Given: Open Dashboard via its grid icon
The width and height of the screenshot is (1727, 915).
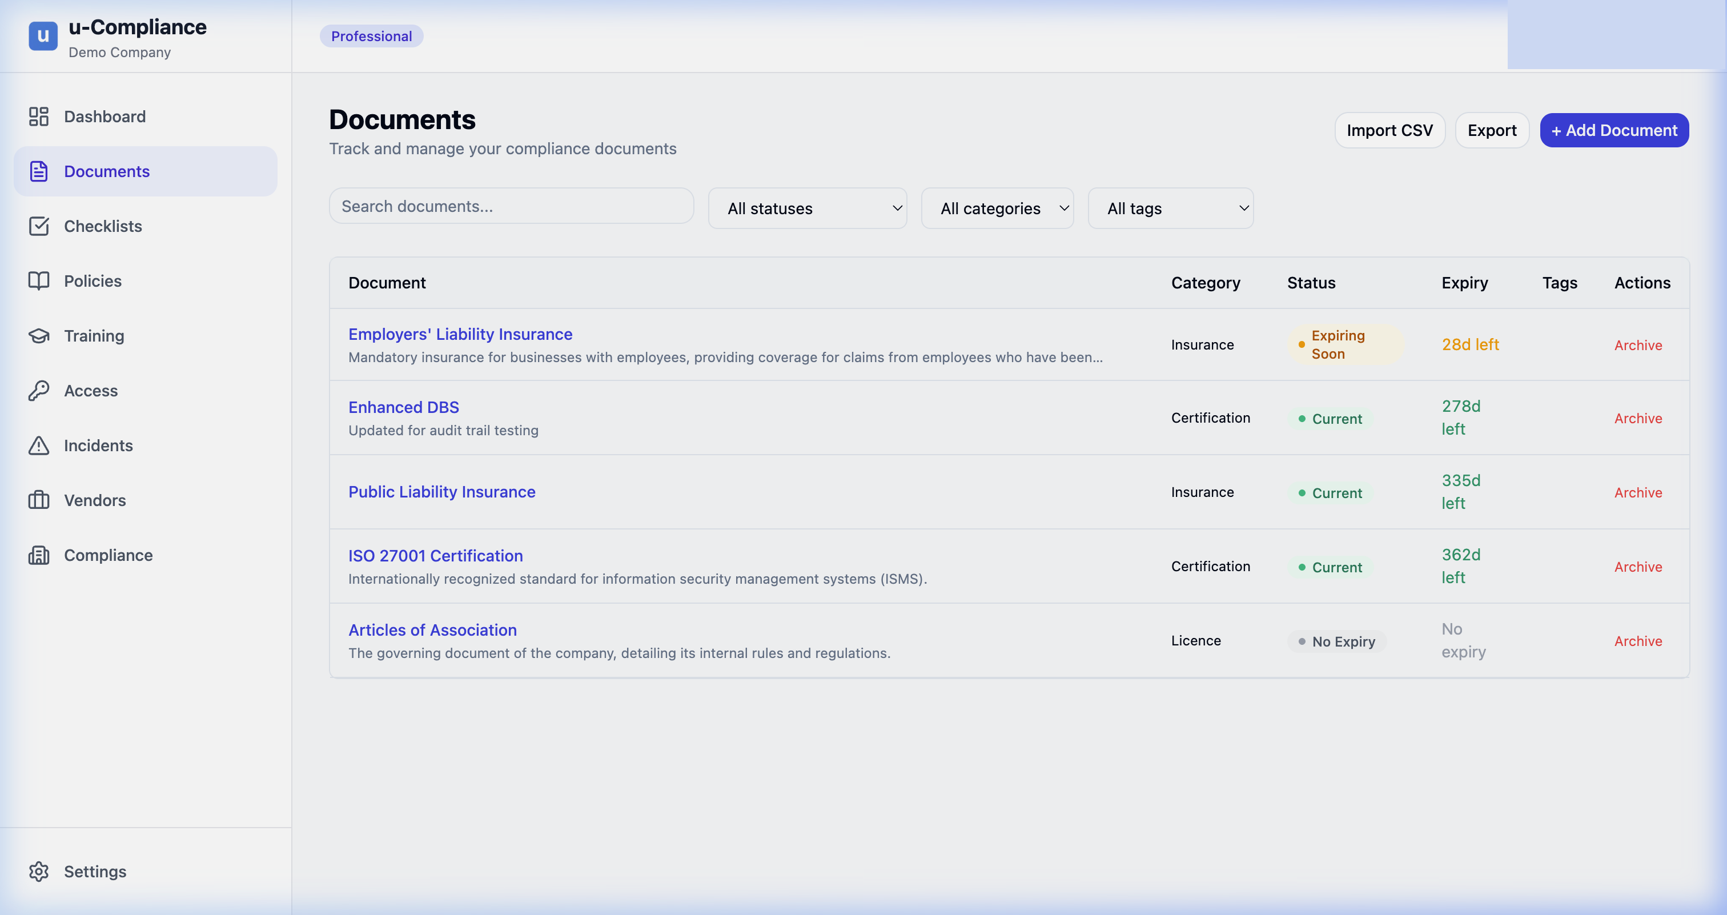Looking at the screenshot, I should click(39, 117).
